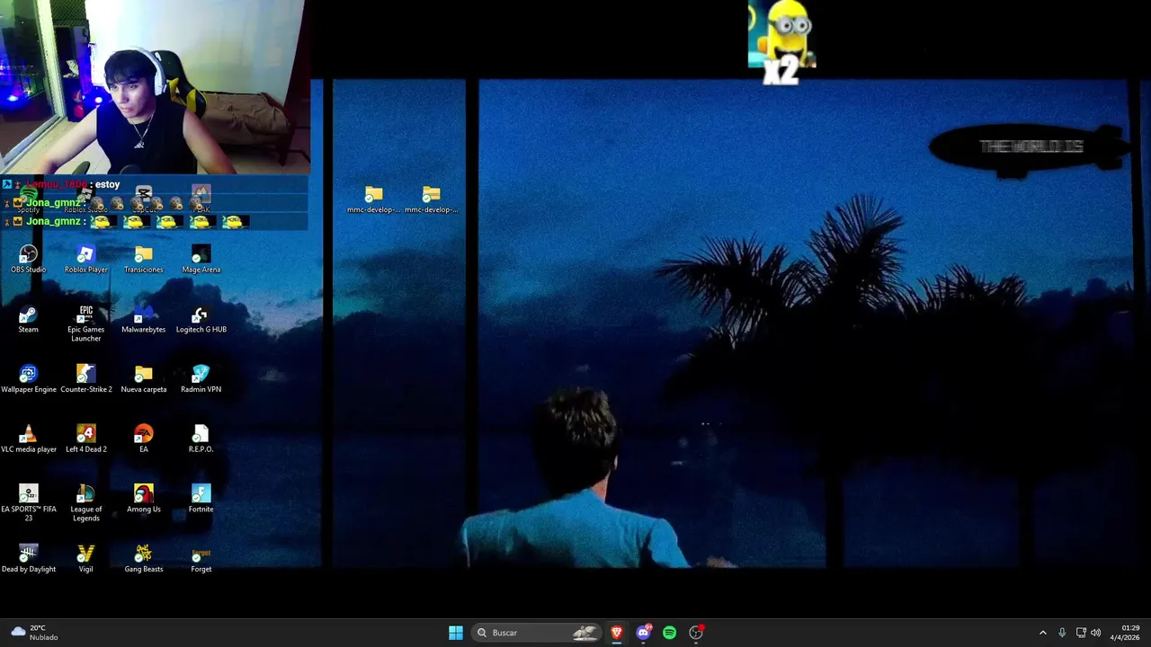The width and height of the screenshot is (1151, 647).
Task: Expand the hidden system tray icons chevron
Action: (1043, 633)
